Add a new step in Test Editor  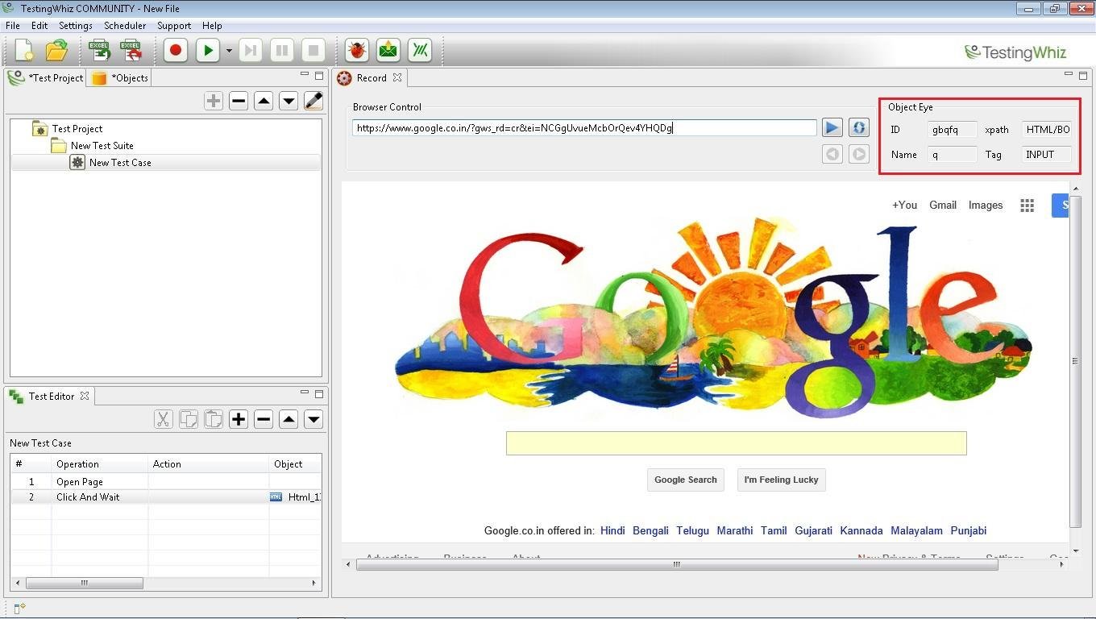238,418
